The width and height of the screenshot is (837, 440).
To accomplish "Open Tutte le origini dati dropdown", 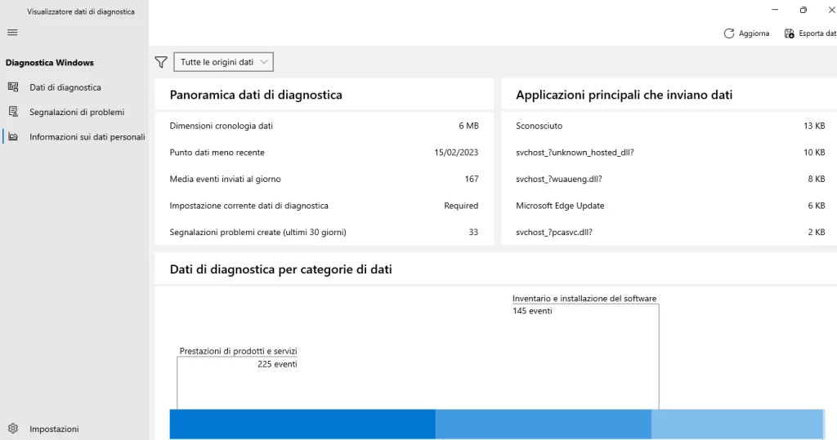I will coord(224,62).
